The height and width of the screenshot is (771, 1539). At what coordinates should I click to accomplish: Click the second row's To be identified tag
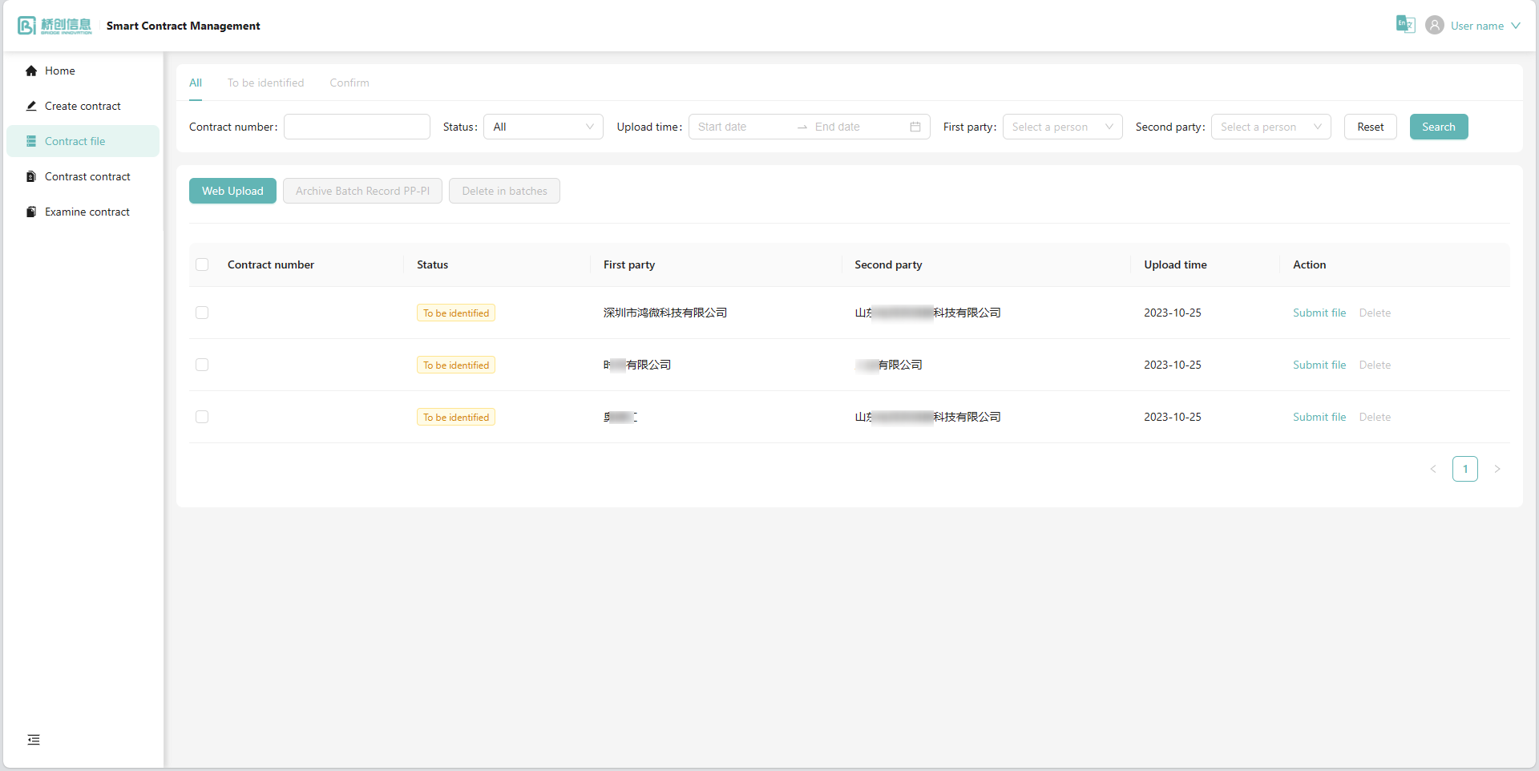(x=456, y=365)
